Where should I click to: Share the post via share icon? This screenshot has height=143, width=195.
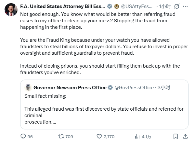pos(186,136)
